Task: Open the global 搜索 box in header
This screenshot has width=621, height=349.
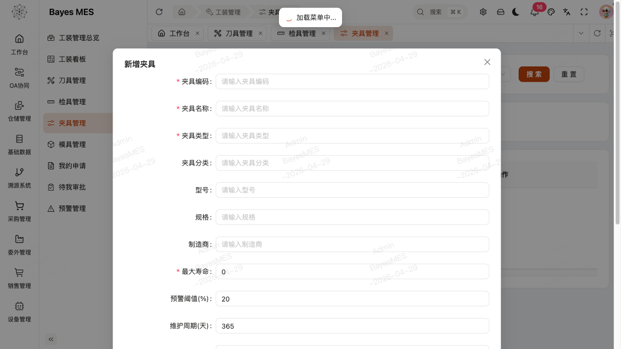Action: 440,12
